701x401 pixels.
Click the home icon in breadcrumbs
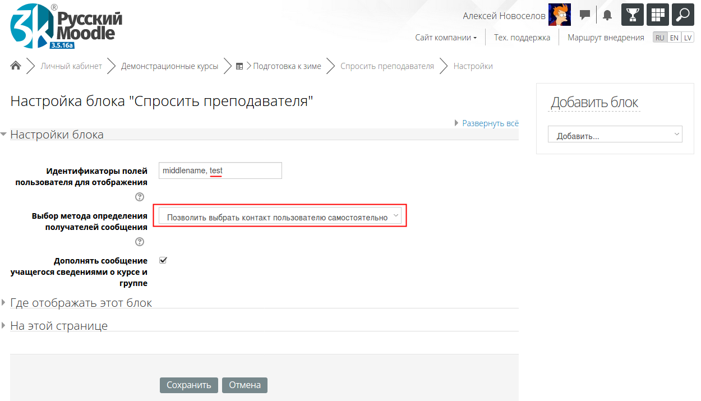(16, 66)
